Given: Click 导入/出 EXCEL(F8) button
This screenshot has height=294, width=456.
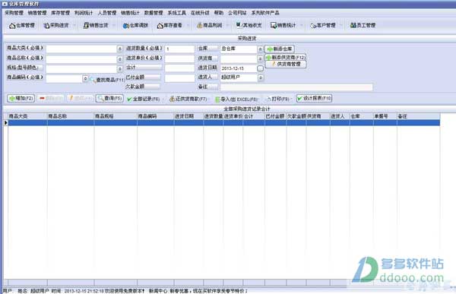Looking at the screenshot, I should point(236,100).
